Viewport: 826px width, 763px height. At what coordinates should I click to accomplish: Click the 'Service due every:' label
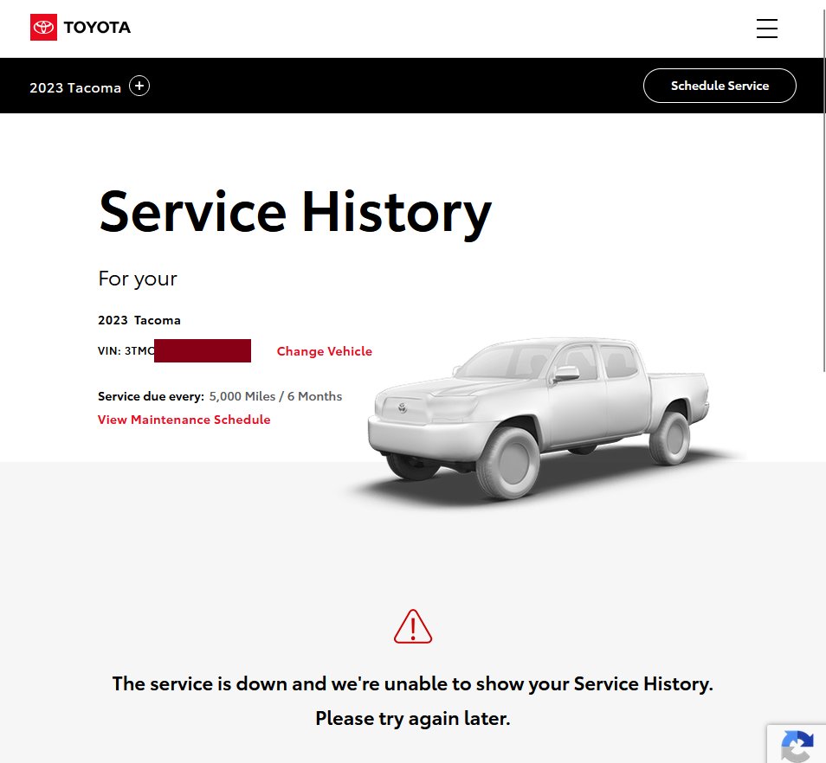point(152,396)
